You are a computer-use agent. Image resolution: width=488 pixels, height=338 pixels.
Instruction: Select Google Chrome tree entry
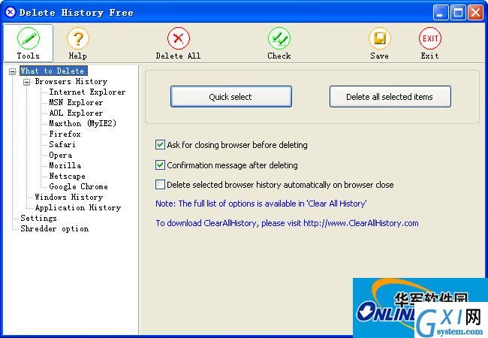pos(78,187)
